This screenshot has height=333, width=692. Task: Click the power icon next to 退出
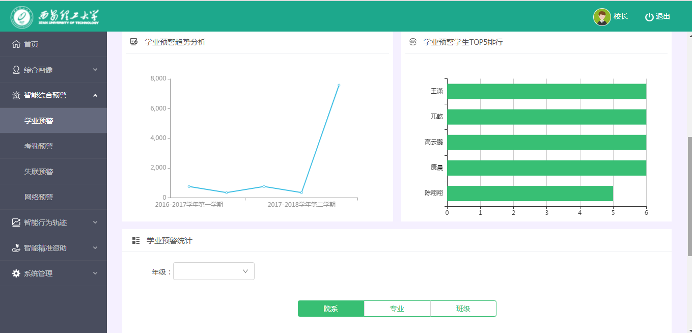coord(649,17)
